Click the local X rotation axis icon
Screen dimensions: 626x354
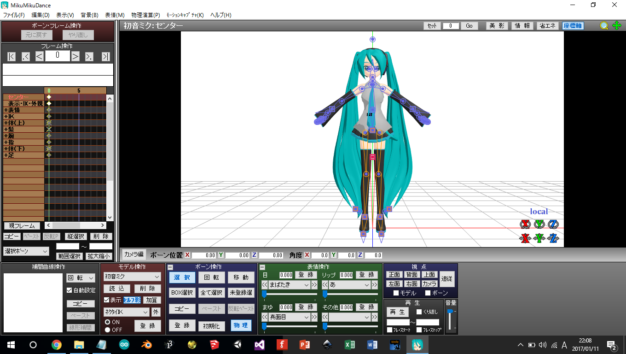(525, 224)
